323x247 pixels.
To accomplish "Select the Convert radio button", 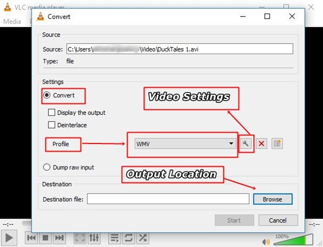I will [x=47, y=95].
